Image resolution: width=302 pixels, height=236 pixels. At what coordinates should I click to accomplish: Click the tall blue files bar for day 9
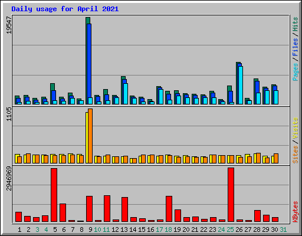(89, 61)
